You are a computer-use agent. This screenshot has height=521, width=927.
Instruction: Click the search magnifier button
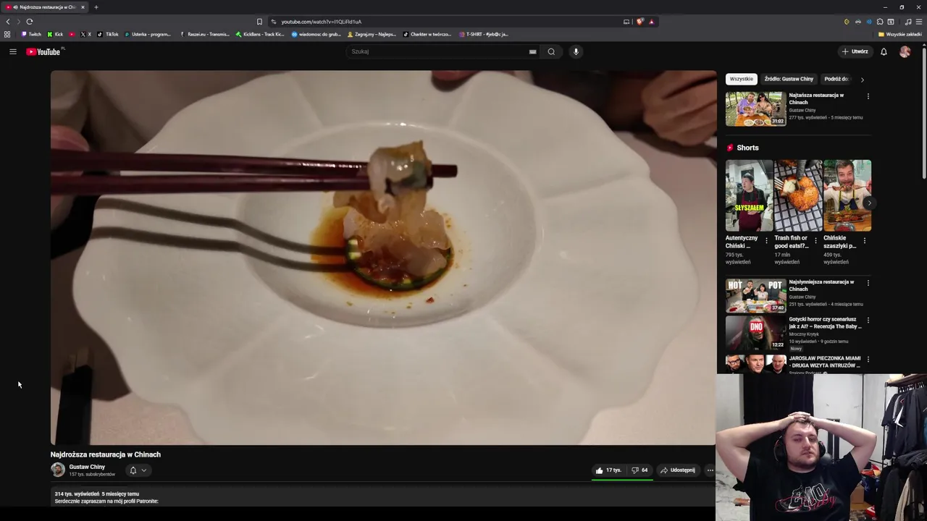pos(551,51)
